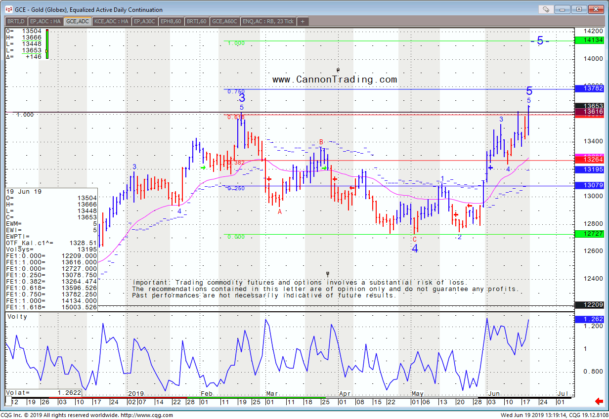Switch to the KCE,ADC : HA tab
Screen dimensions: 609x419
pos(111,21)
